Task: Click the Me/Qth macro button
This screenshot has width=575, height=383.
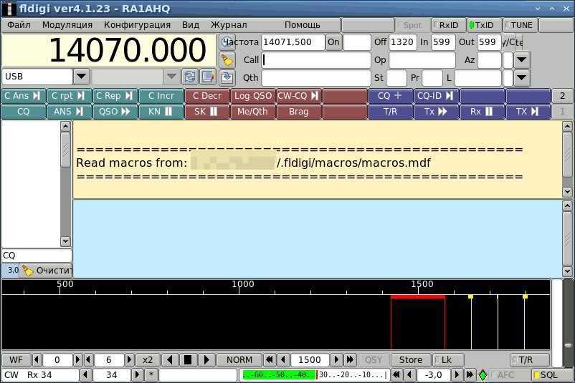Action: [253, 112]
